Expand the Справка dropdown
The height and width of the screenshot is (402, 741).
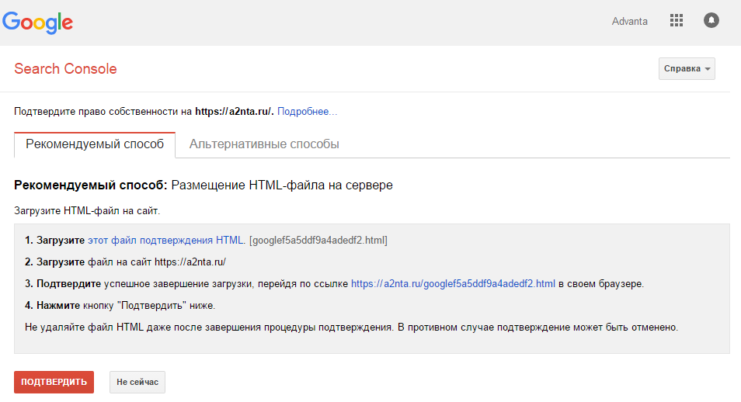click(687, 69)
